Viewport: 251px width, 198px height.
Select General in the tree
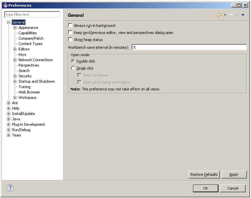[x=18, y=22]
